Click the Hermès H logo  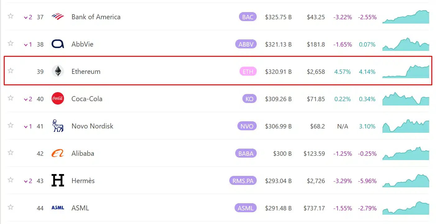coord(58,181)
